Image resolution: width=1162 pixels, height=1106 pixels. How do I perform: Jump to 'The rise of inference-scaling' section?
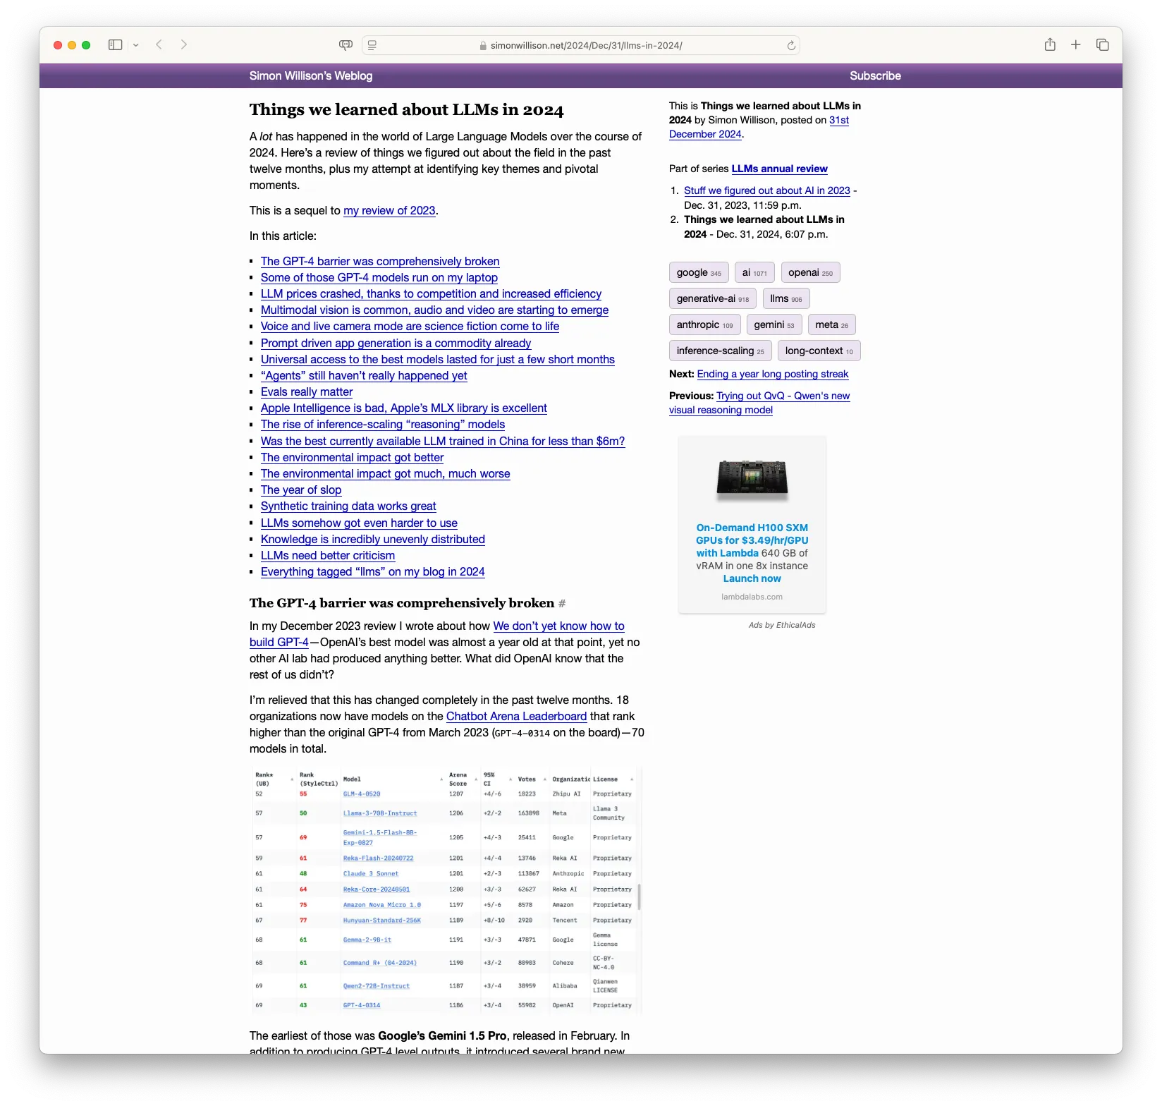pos(383,424)
